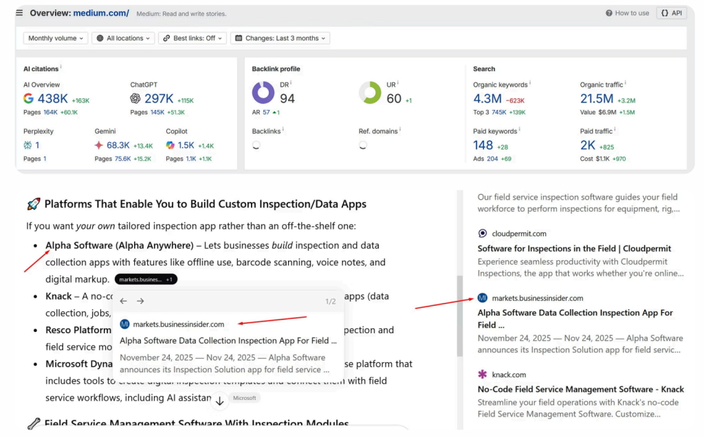This screenshot has height=437, width=704.
Task: Open Alpha Software article title in popup
Action: 228,341
